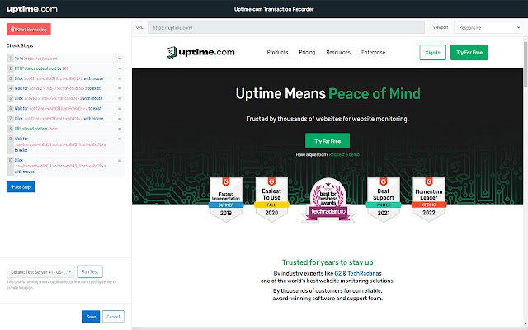Open the Products menu in the preview
The width and height of the screenshot is (528, 330).
(x=277, y=53)
